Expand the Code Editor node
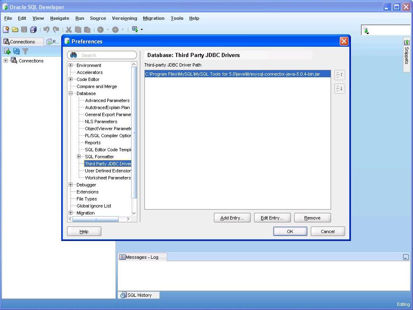This screenshot has height=310, width=413. coord(71,79)
